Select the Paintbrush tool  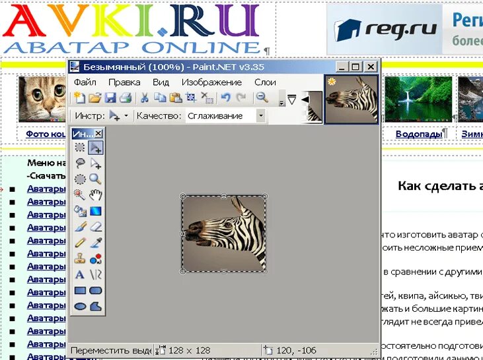80,227
